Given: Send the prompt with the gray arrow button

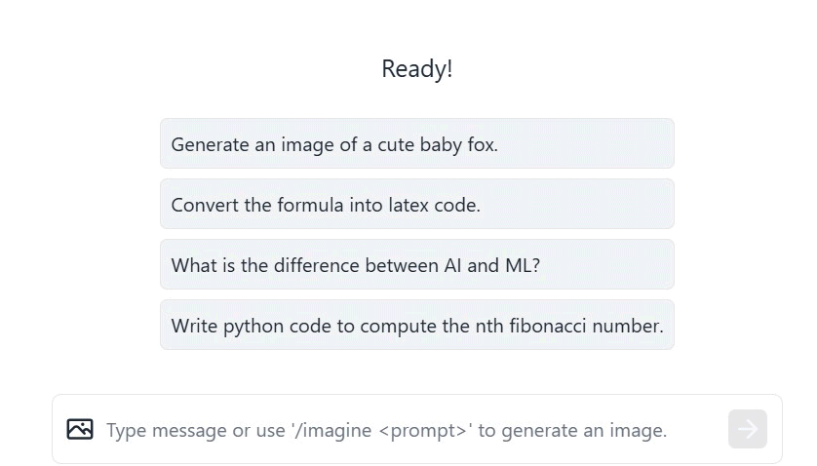Looking at the screenshot, I should coord(747,429).
